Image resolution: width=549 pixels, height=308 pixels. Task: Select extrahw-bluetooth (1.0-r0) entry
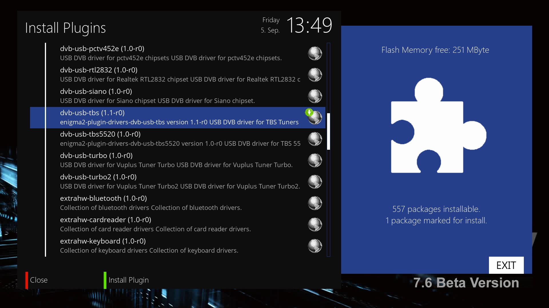coord(178,203)
